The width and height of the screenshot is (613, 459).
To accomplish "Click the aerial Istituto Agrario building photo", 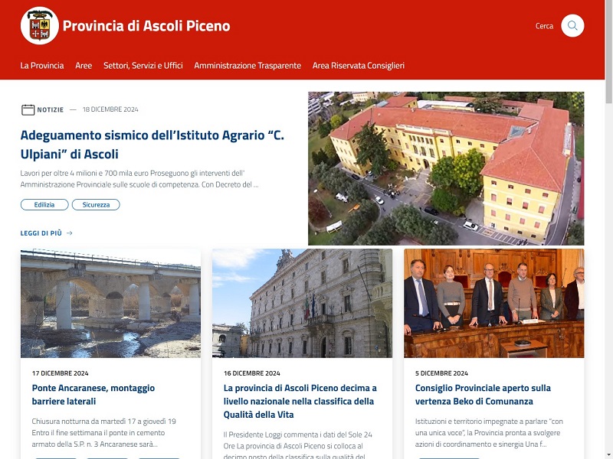I will click(446, 168).
